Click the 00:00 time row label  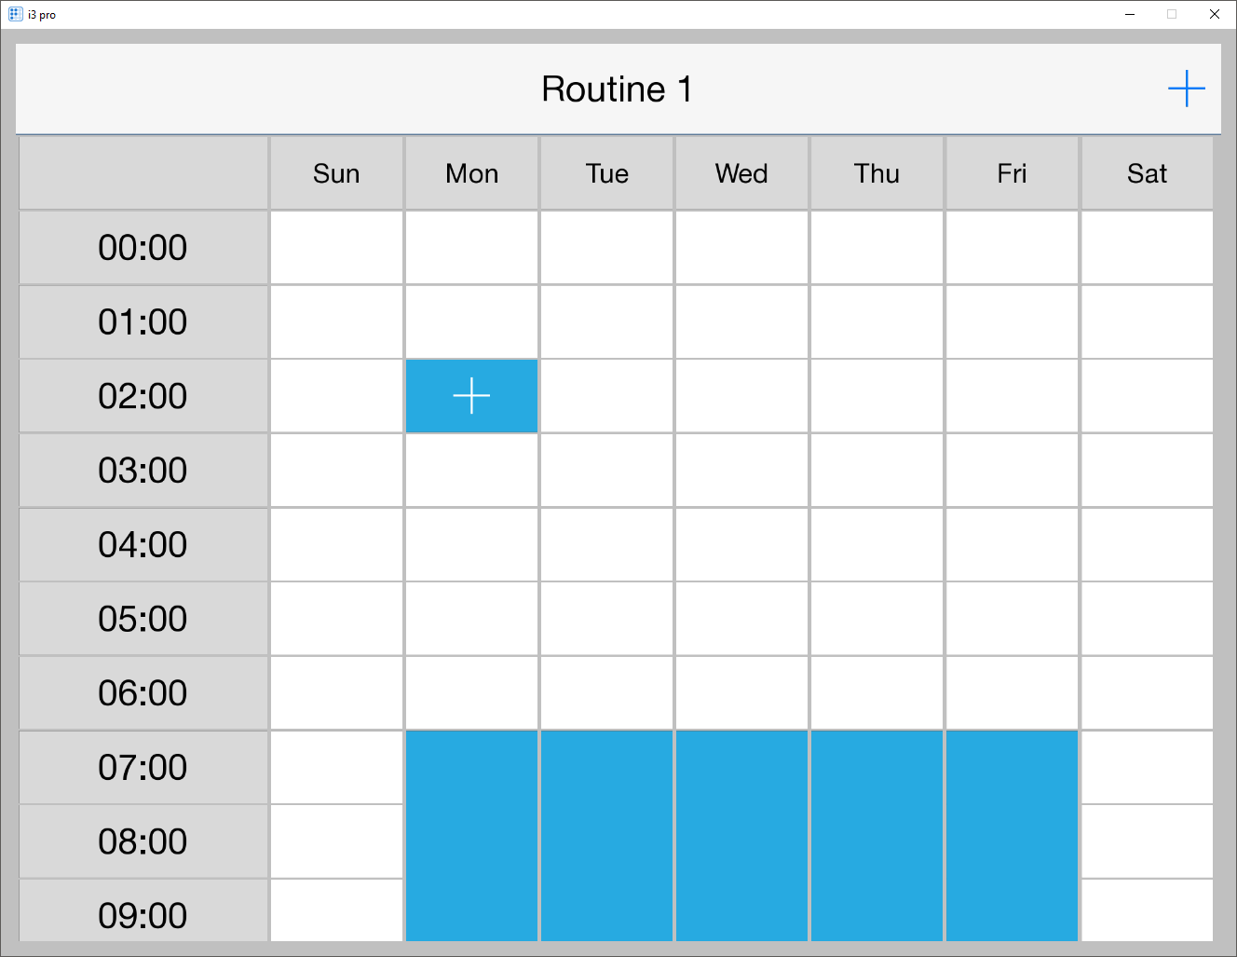[x=143, y=248]
